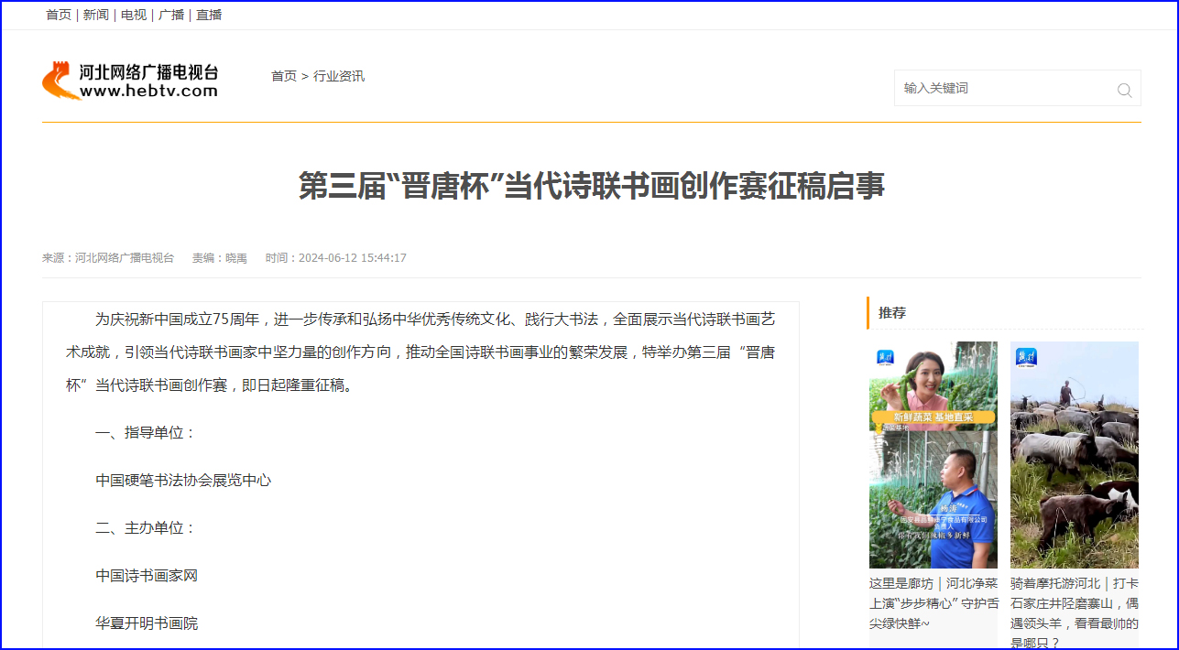Viewport: 1179px width, 650px height.
Task: Click source text 河北网络广播电视台 under title
Action: (x=125, y=258)
